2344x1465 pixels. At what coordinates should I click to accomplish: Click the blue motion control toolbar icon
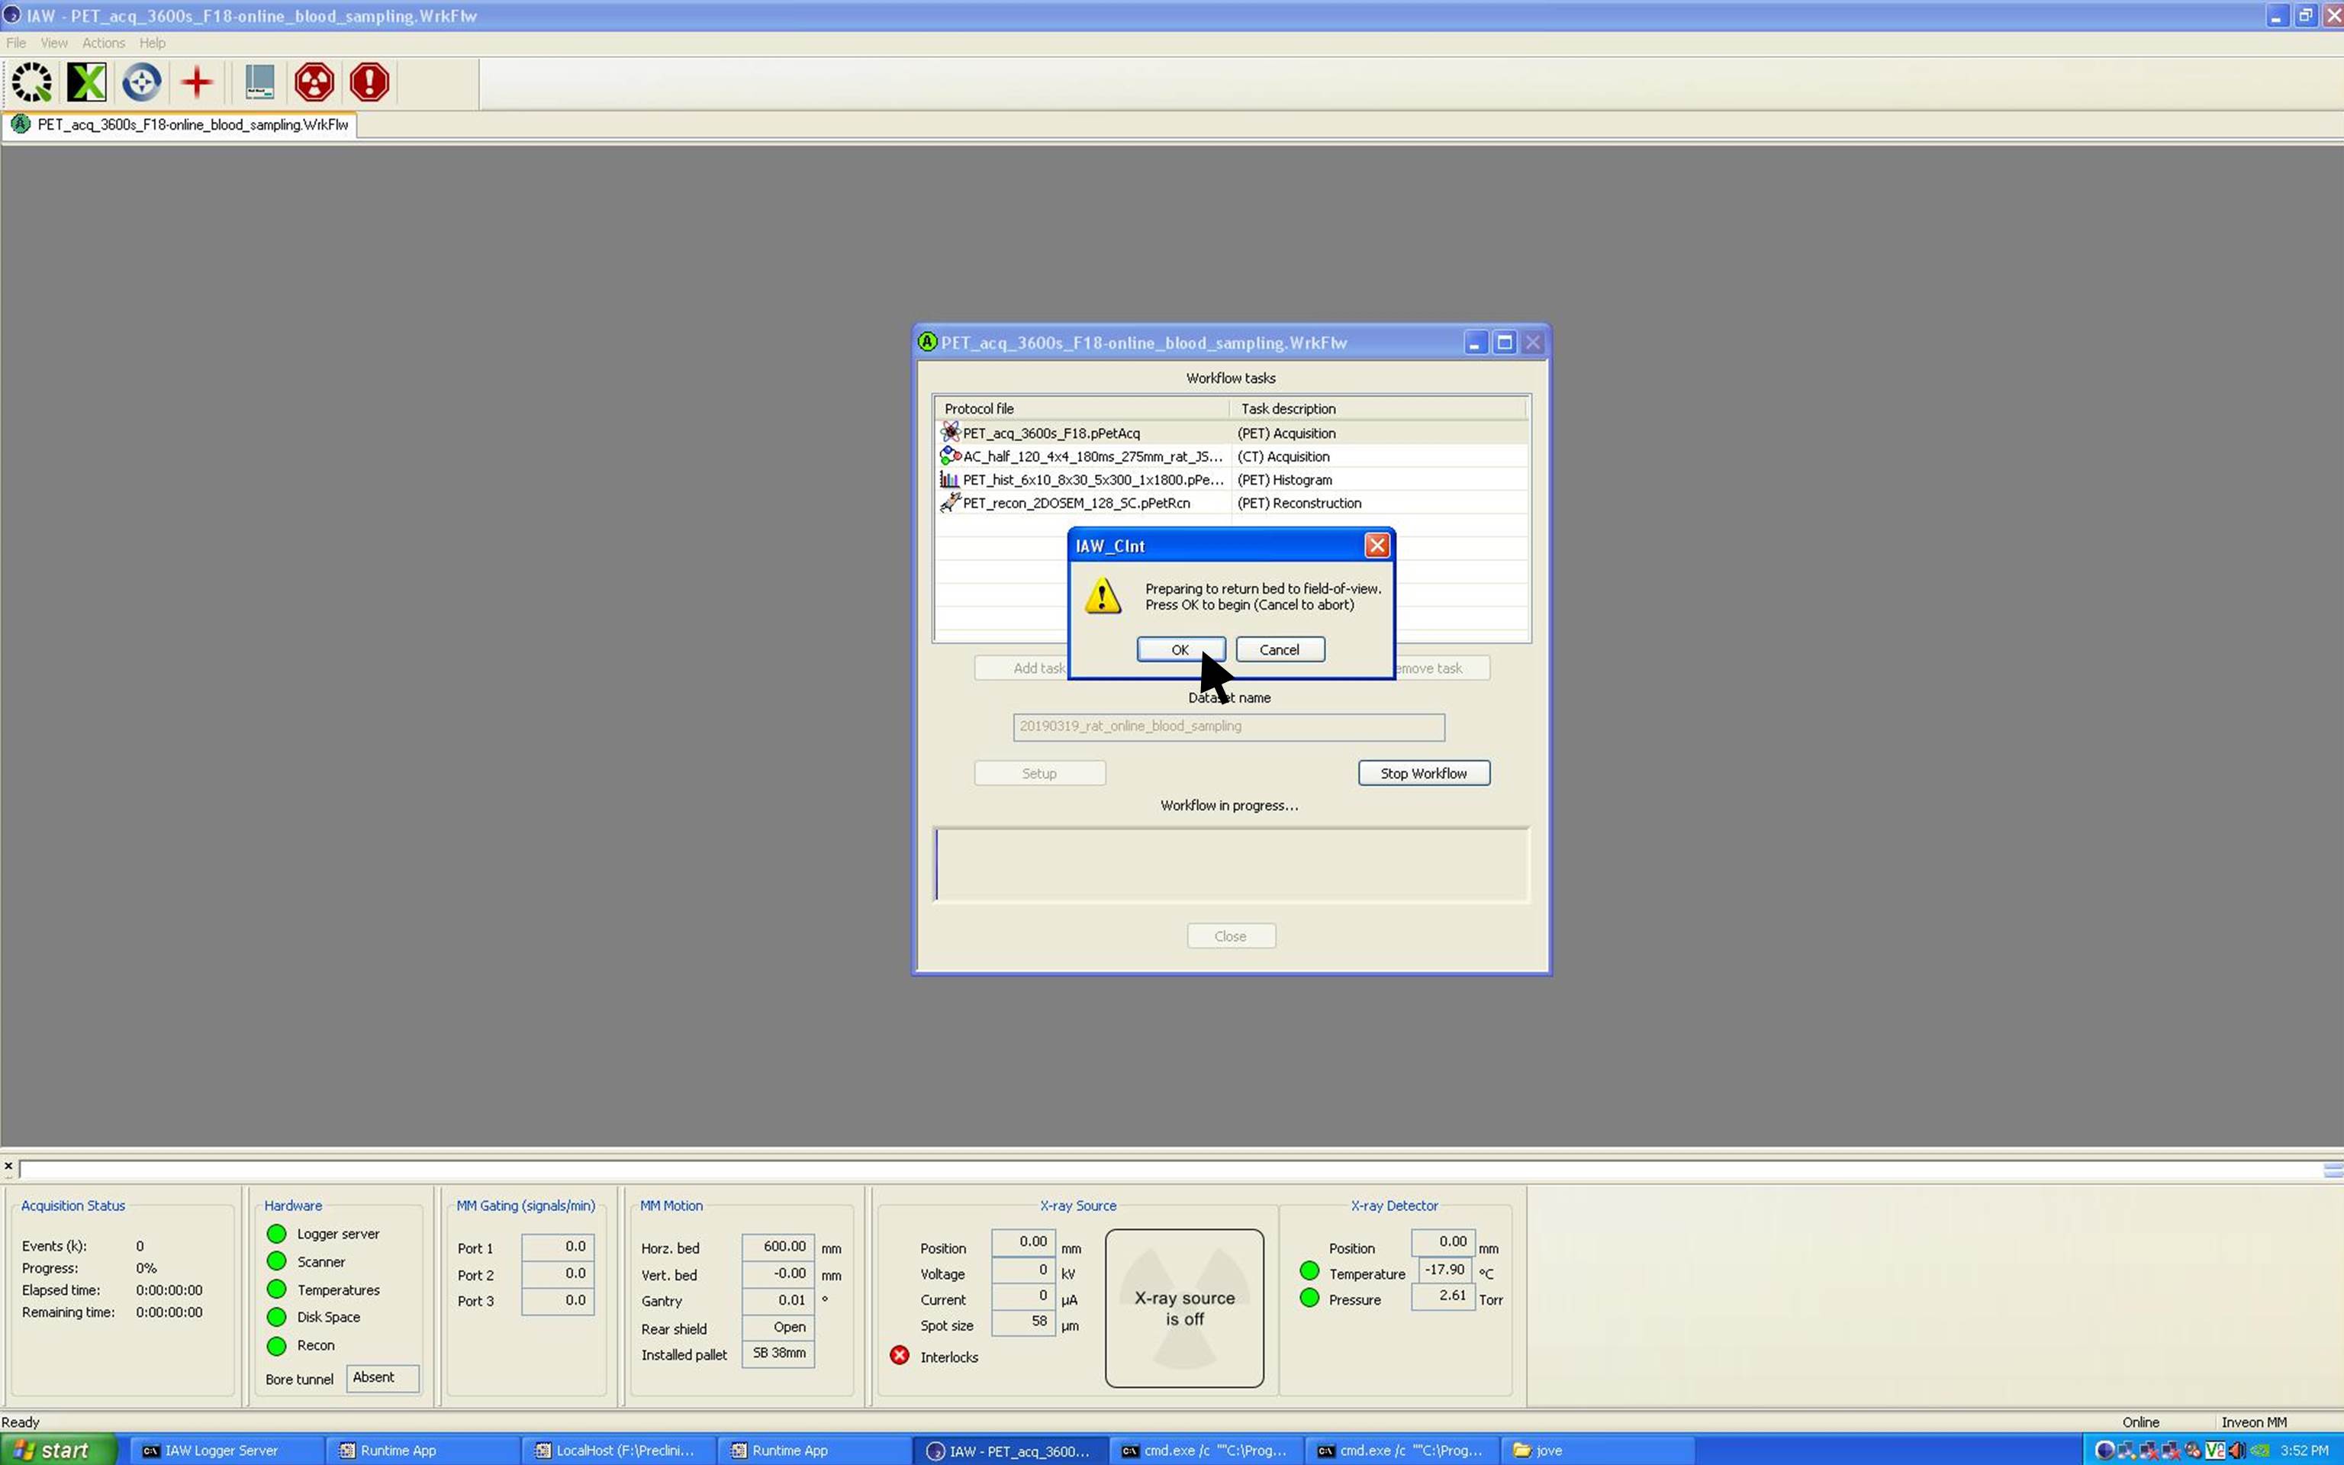pyautogui.click(x=141, y=82)
